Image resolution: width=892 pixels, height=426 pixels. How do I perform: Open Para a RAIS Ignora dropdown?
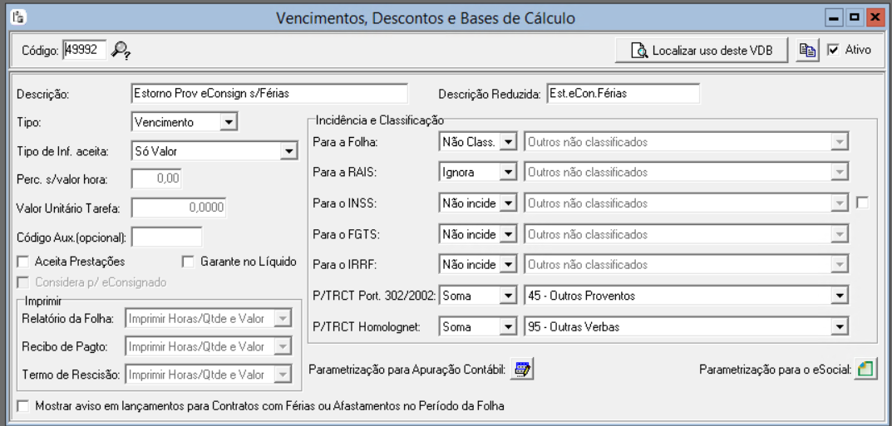coord(509,174)
